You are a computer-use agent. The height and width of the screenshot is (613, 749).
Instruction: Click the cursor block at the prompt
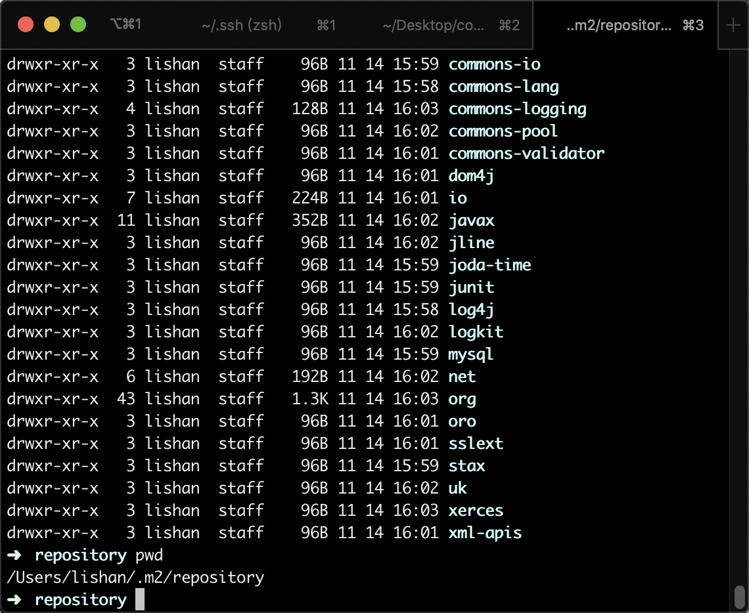[x=139, y=599]
